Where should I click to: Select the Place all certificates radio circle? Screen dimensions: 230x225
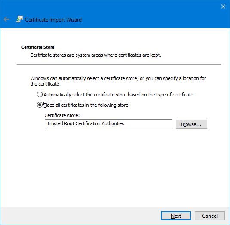[40, 105]
